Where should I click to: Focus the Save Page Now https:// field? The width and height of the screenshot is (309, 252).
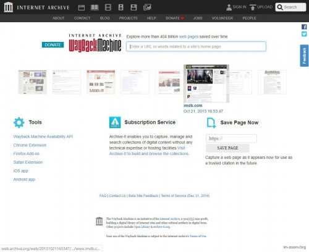pyautogui.click(x=231, y=138)
